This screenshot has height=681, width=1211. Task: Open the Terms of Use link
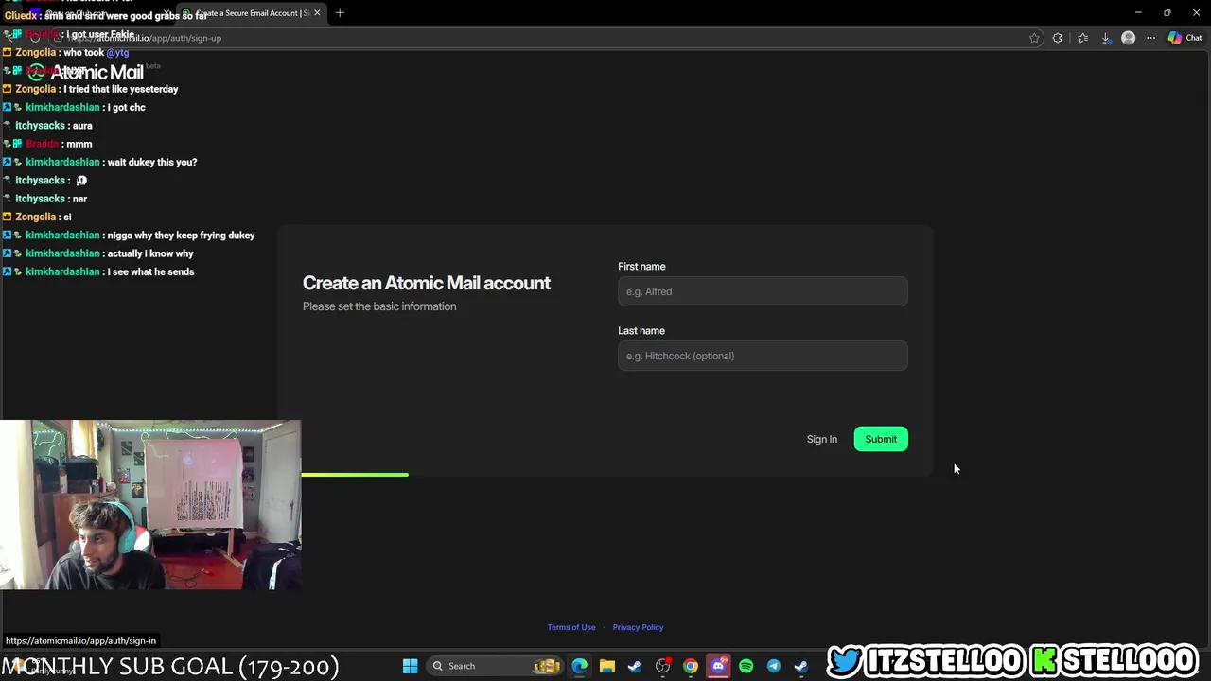pyautogui.click(x=571, y=627)
